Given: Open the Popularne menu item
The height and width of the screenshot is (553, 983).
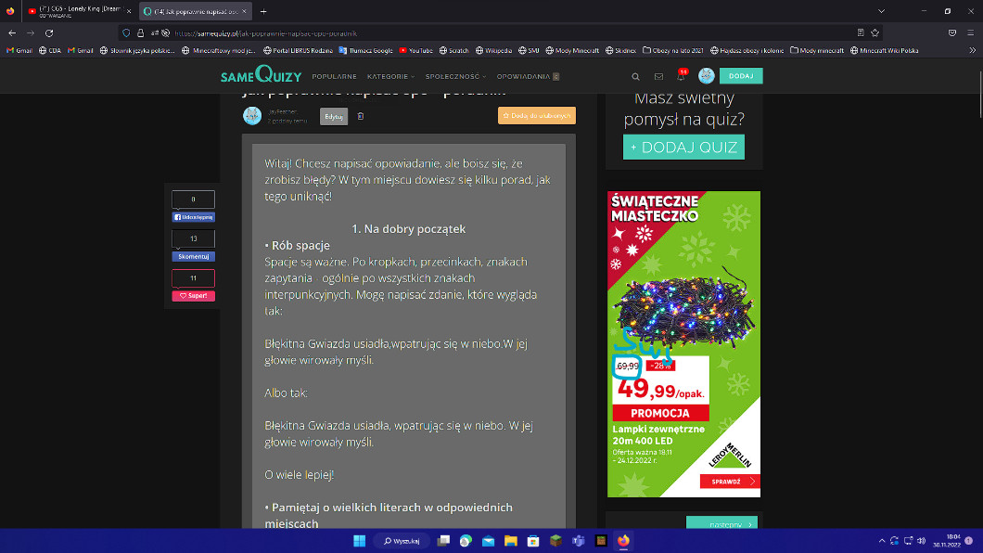Looking at the screenshot, I should [335, 77].
